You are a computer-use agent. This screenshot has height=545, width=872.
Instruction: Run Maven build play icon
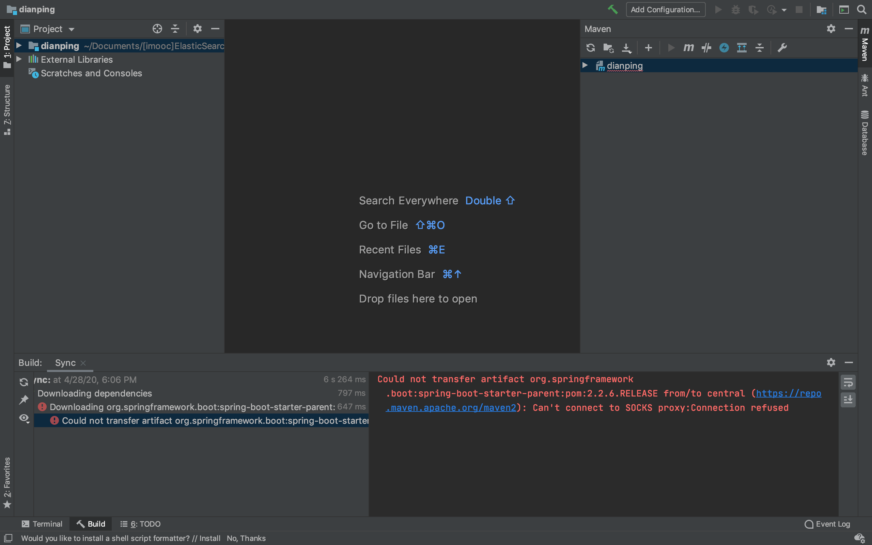(671, 48)
